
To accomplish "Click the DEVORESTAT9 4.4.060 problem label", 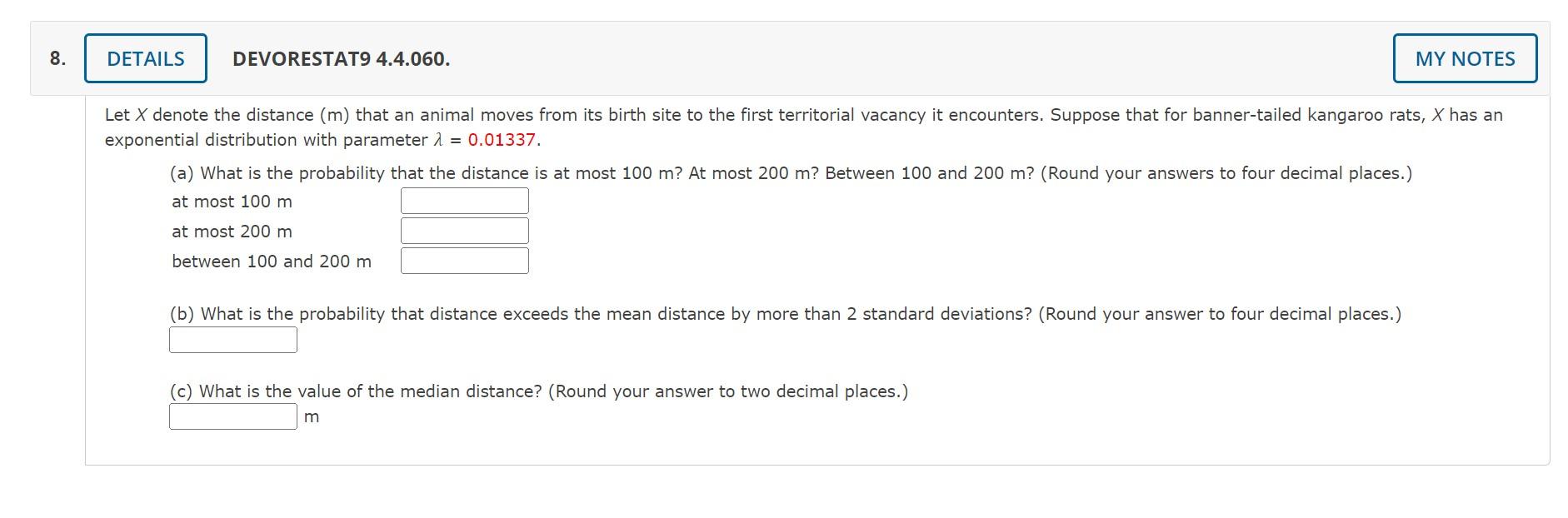I will [x=340, y=58].
